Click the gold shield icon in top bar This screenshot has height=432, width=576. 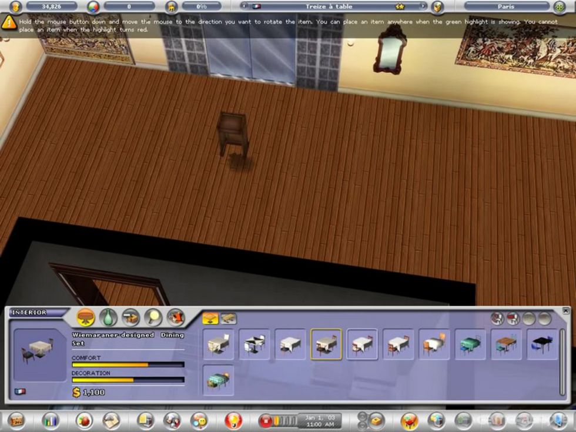tap(437, 6)
